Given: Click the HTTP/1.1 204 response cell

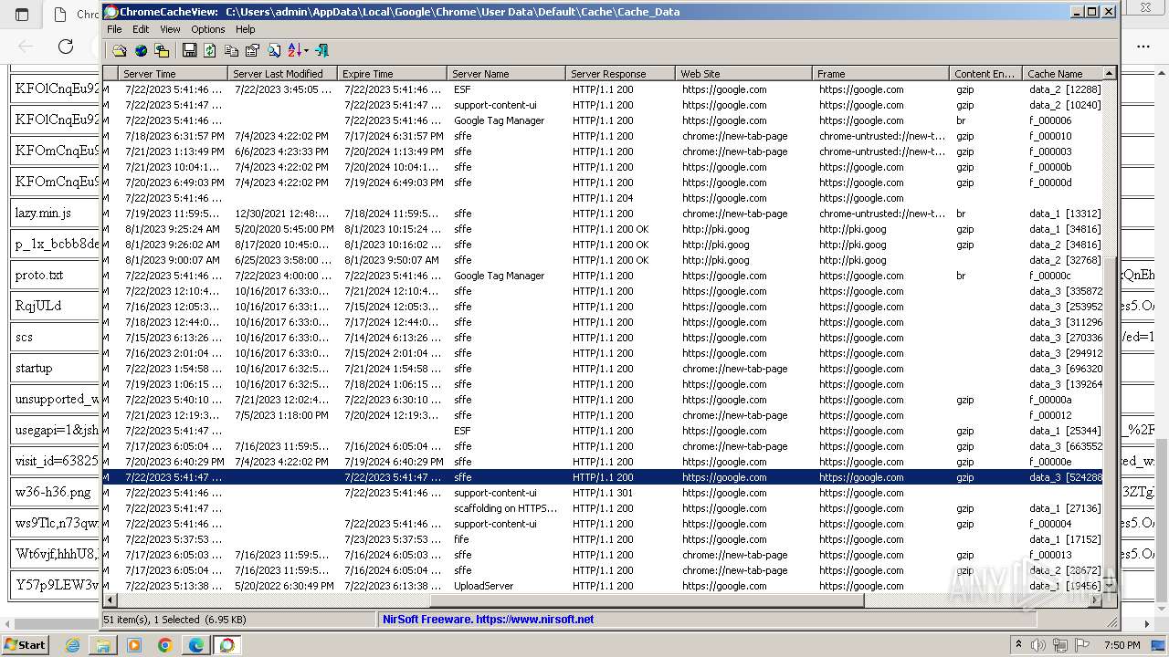Looking at the screenshot, I should [x=603, y=198].
